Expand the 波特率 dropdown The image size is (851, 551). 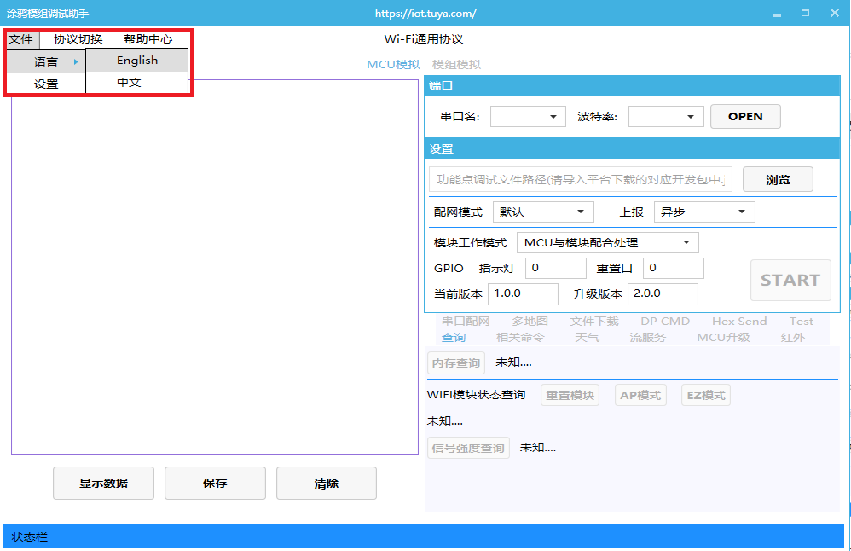click(x=666, y=117)
